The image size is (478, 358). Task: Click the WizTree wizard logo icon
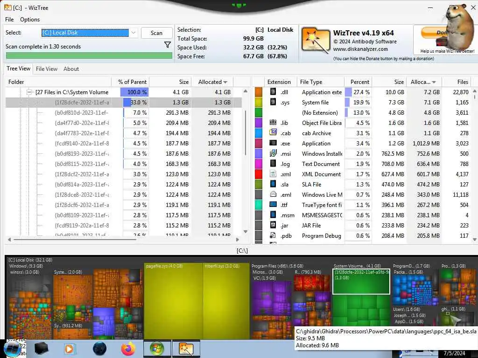316,41
